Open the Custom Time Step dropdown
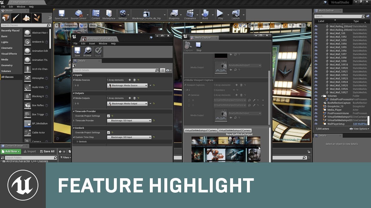The height and width of the screenshot is (208, 371). coord(129,137)
